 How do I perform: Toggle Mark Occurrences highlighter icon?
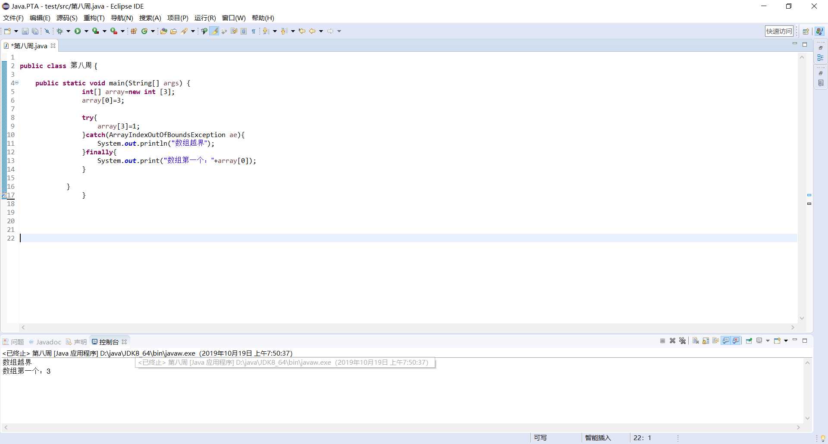click(214, 31)
